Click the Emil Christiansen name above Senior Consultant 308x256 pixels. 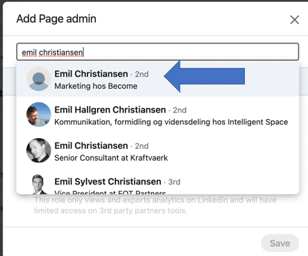pyautogui.click(x=91, y=146)
